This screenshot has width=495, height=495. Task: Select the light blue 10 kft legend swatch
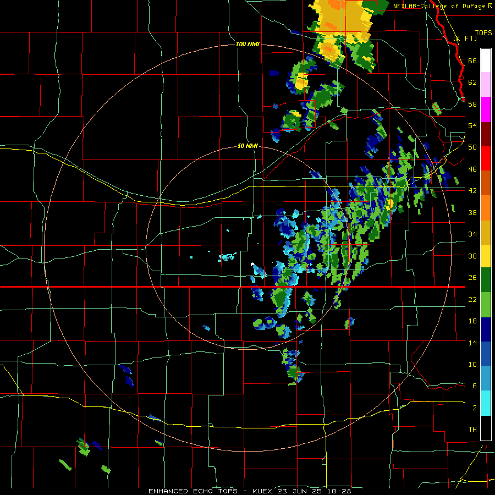(486, 378)
